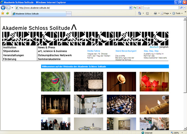This screenshot has height=134, width=187.
Task: Click the Home toolbar icon
Action: tap(140, 13)
